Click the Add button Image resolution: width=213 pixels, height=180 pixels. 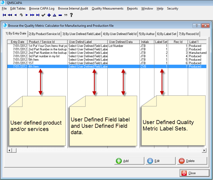tap(129, 161)
